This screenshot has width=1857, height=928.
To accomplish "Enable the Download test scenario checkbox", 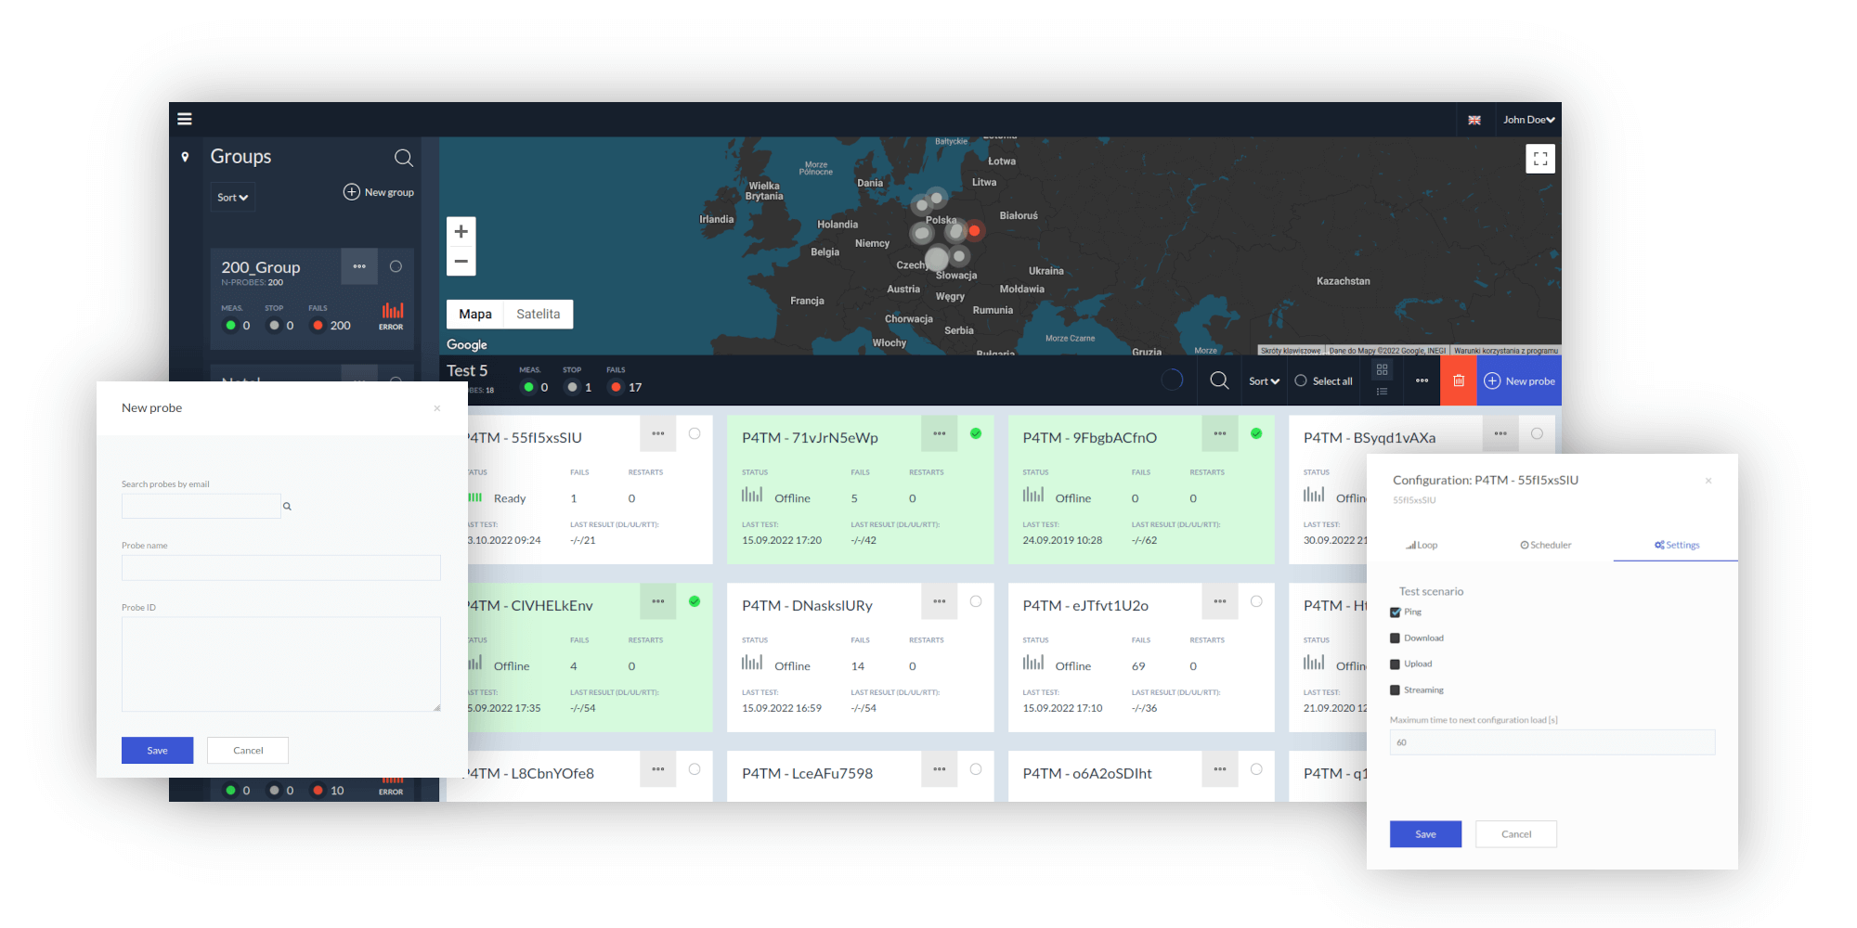I will [1395, 638].
